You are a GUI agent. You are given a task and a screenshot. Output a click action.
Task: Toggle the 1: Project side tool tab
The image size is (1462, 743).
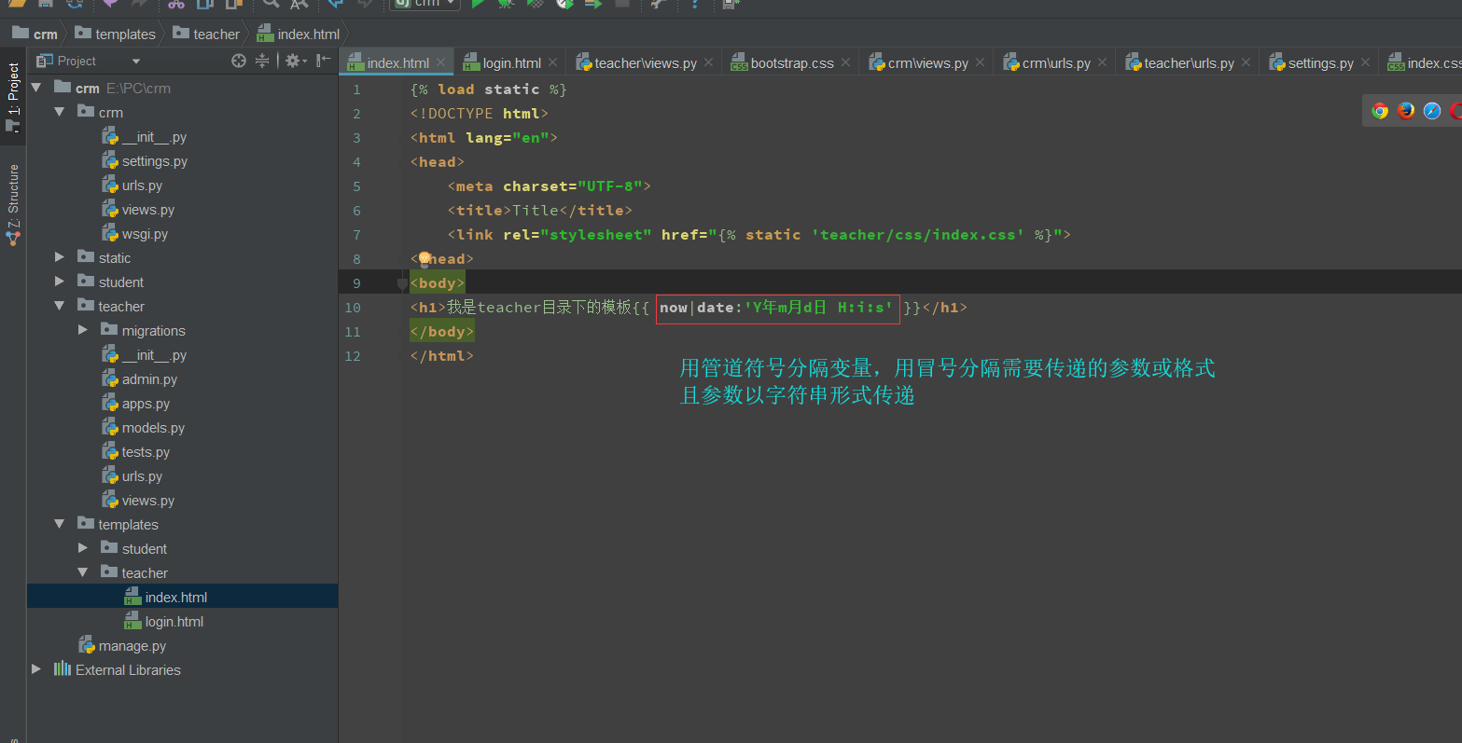[x=13, y=97]
